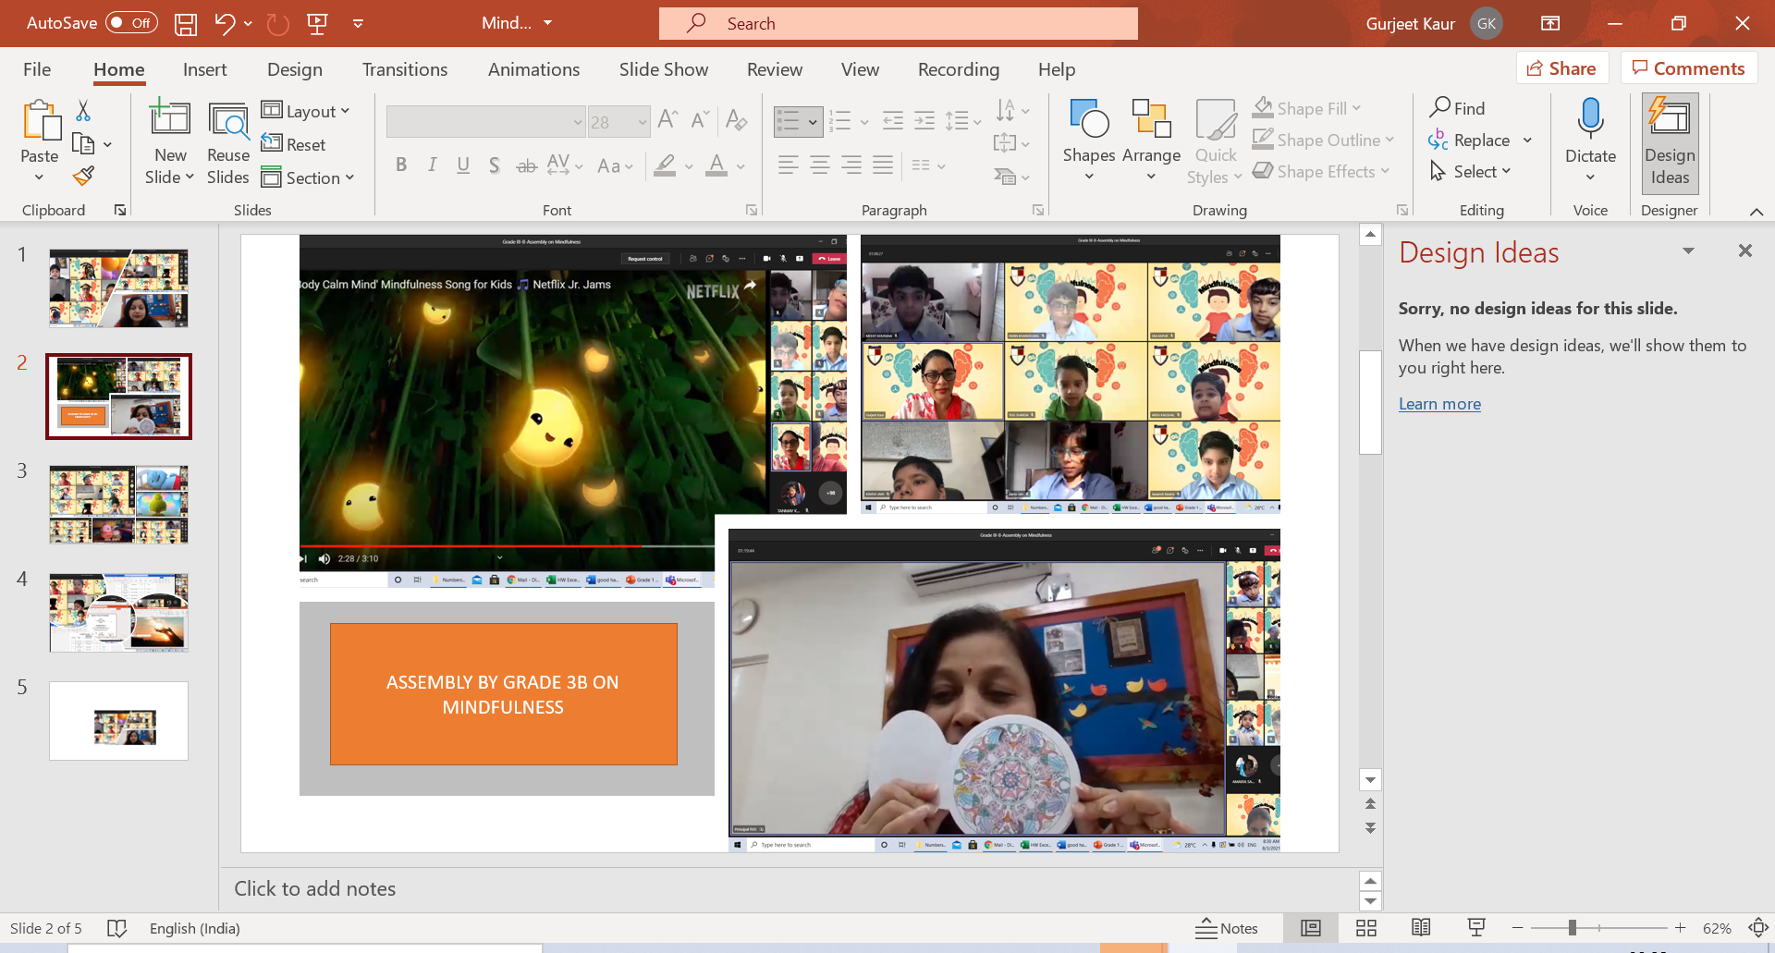This screenshot has width=1775, height=953.
Task: Switch to Reading View icon
Action: pyautogui.click(x=1422, y=928)
